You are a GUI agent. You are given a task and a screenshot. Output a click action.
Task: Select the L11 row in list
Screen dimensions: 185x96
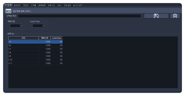coord(36,63)
